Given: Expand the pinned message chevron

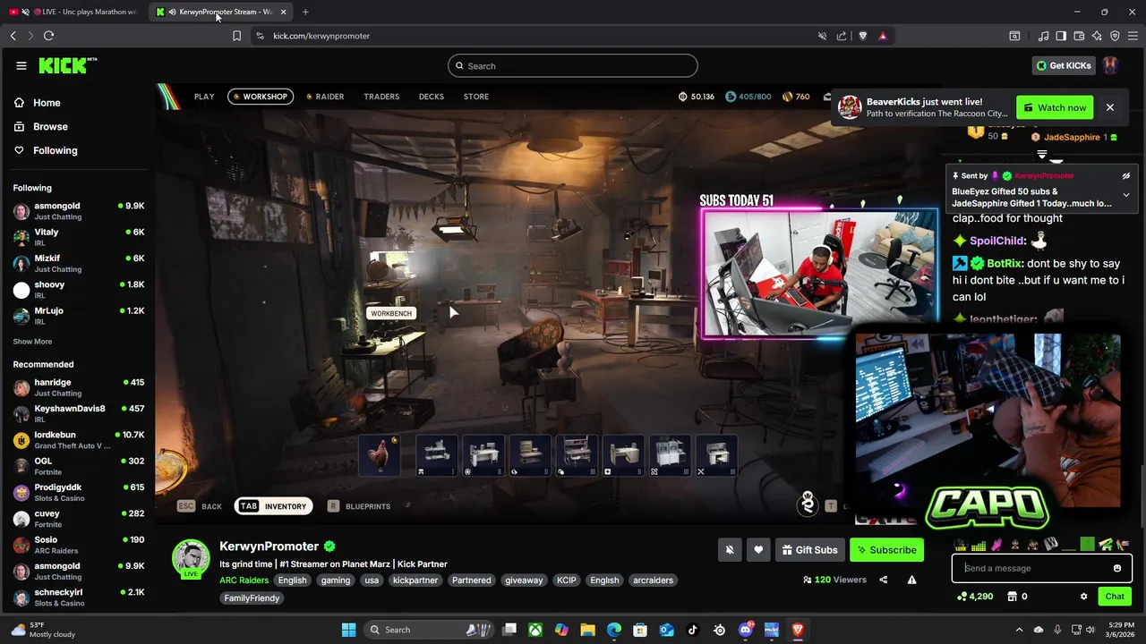Looking at the screenshot, I should click(x=1125, y=195).
